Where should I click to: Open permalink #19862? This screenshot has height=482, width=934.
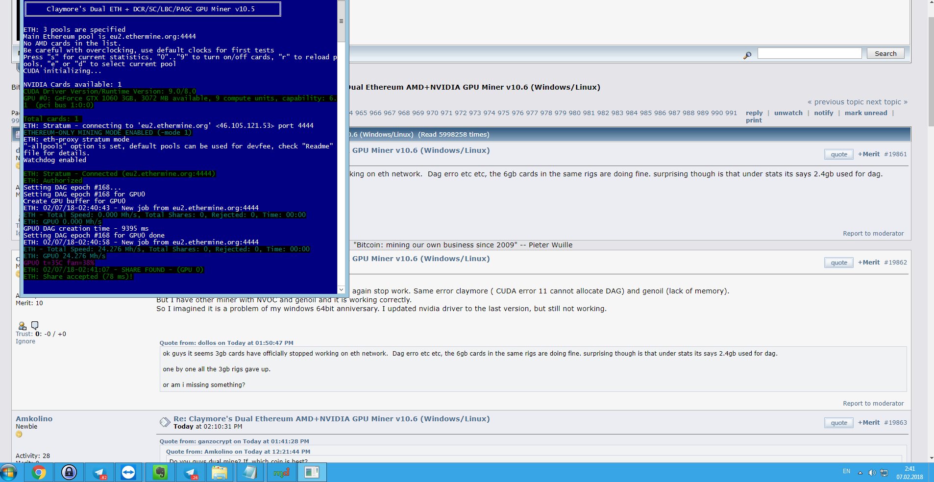point(895,262)
